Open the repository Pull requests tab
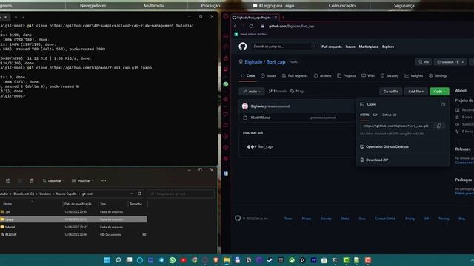This screenshot has height=266, width=474. (x=295, y=75)
